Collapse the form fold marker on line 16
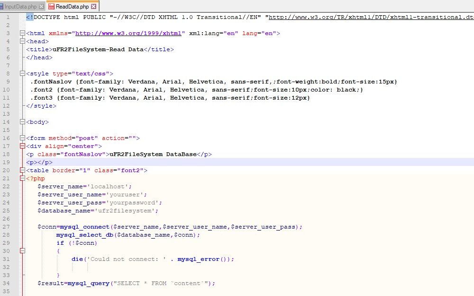Viewport: 474px width, 296px height. [x=22, y=139]
